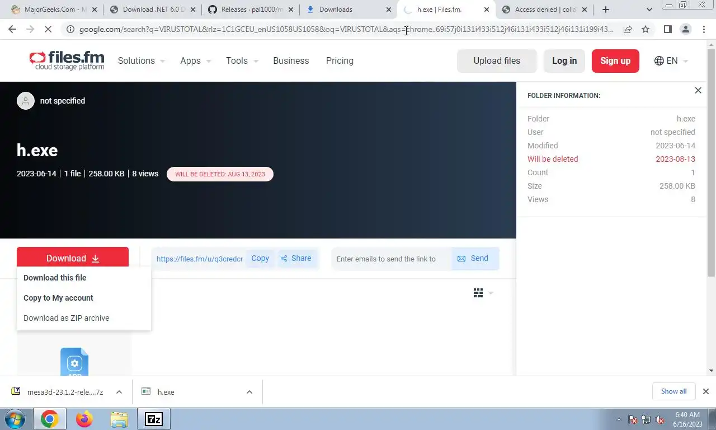Image resolution: width=716 pixels, height=430 pixels.
Task: Click the browser back arrow
Action: coord(12,30)
